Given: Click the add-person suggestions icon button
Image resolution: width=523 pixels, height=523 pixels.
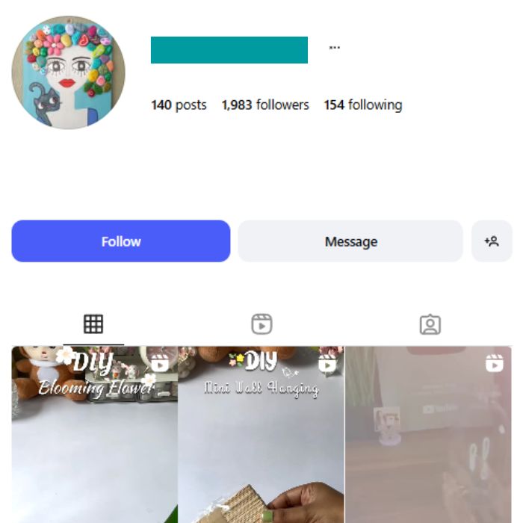Looking at the screenshot, I should click(x=492, y=241).
